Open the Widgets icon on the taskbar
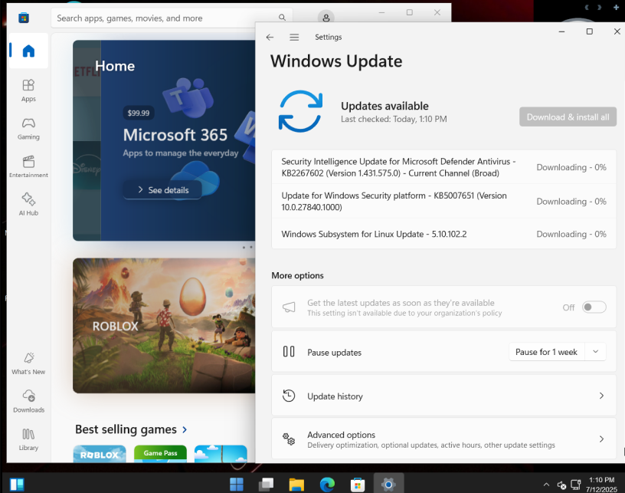 click(x=17, y=485)
